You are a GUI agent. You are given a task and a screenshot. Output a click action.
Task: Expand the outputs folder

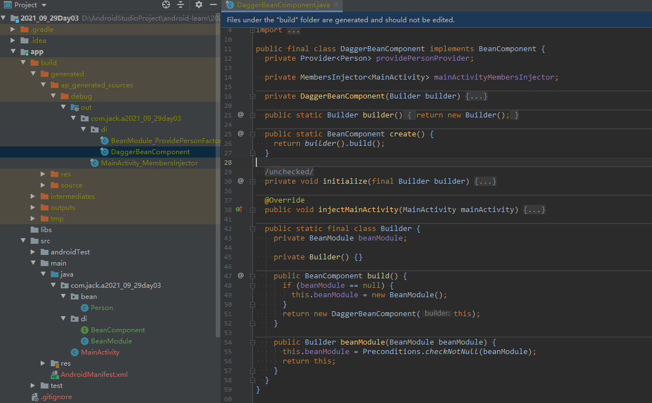33,207
